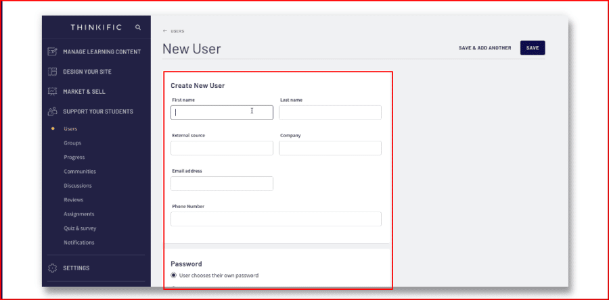Focus the Email address field

coord(222,183)
